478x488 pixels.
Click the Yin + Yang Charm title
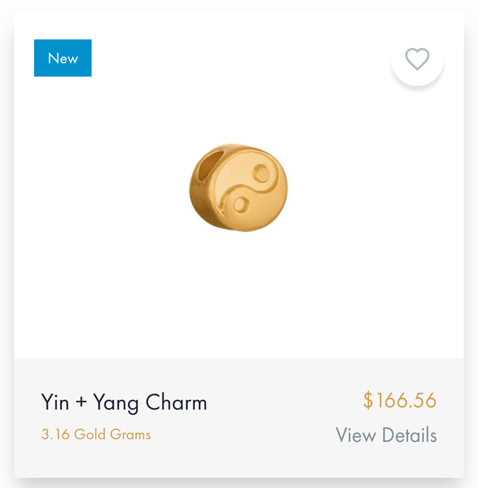(x=124, y=403)
